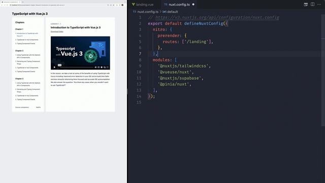This screenshot has width=325, height=183.
Task: Open Chapter 2 Declaring and Typing Component Props
Action: click(x=27, y=63)
